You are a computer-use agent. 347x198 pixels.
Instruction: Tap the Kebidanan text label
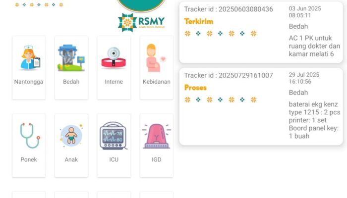pyautogui.click(x=156, y=82)
